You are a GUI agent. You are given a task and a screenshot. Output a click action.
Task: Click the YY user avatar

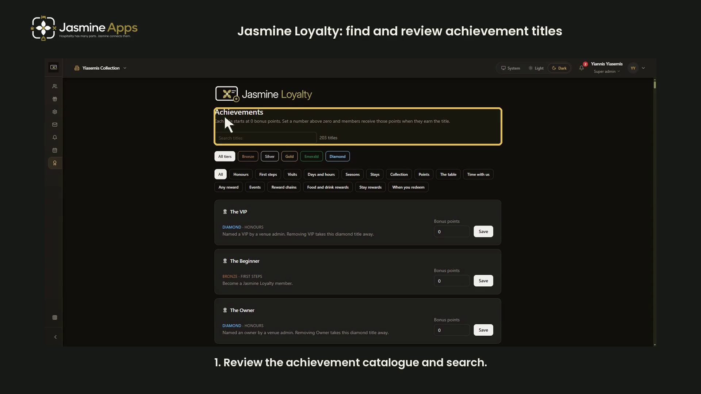point(633,68)
